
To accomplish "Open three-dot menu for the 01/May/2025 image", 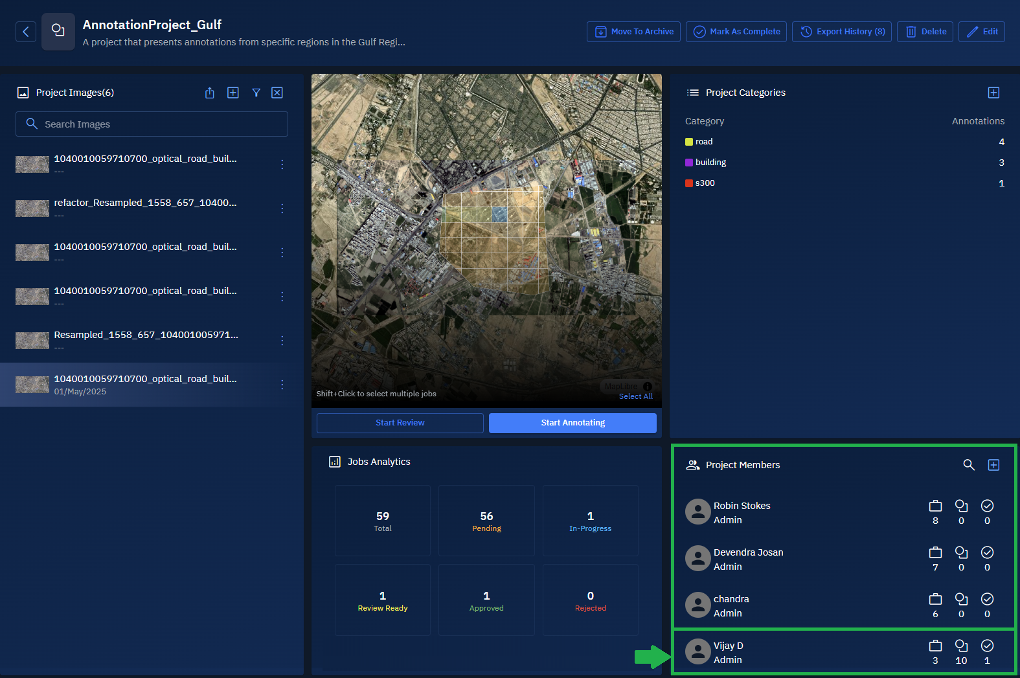I will pyautogui.click(x=282, y=385).
